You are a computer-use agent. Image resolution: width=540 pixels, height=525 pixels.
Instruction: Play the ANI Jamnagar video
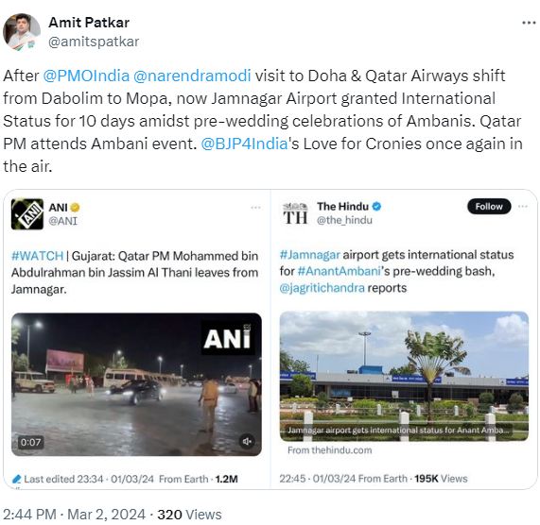click(136, 384)
